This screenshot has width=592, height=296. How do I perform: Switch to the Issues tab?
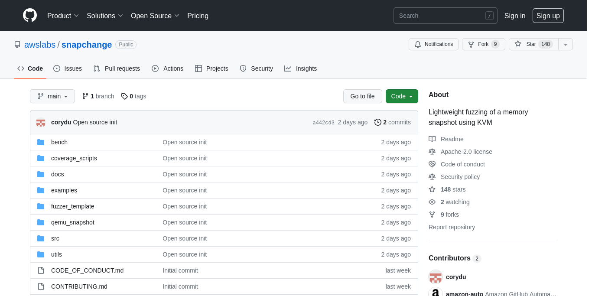coord(68,68)
